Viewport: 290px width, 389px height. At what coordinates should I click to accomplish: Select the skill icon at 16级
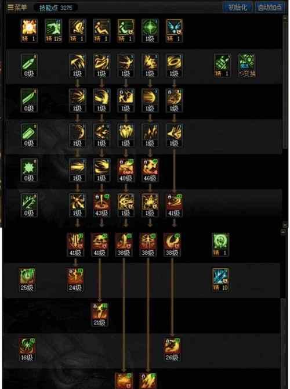click(x=27, y=350)
